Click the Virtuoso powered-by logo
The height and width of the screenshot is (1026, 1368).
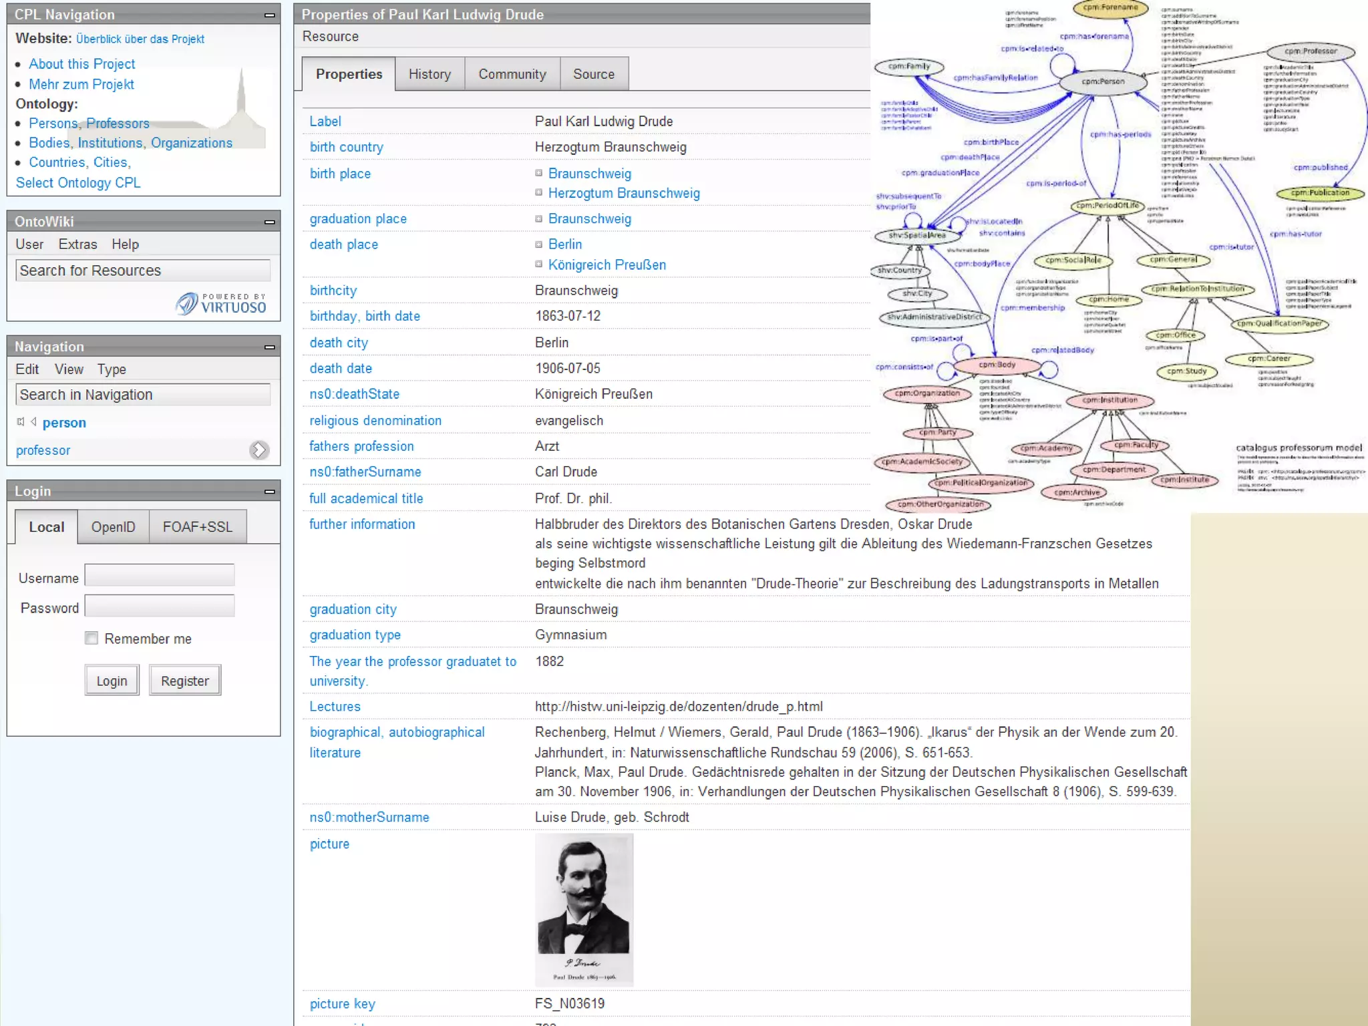pos(221,303)
